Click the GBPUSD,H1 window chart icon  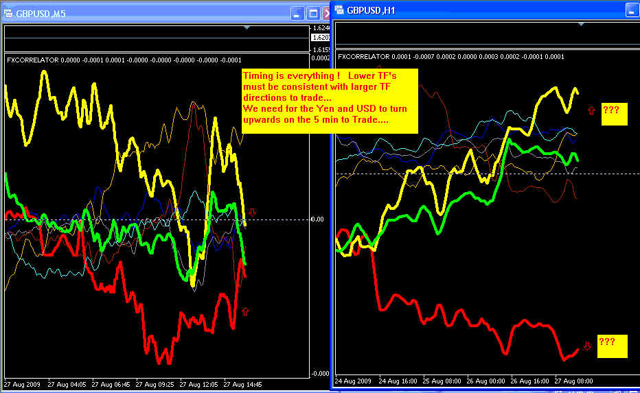pyautogui.click(x=339, y=10)
